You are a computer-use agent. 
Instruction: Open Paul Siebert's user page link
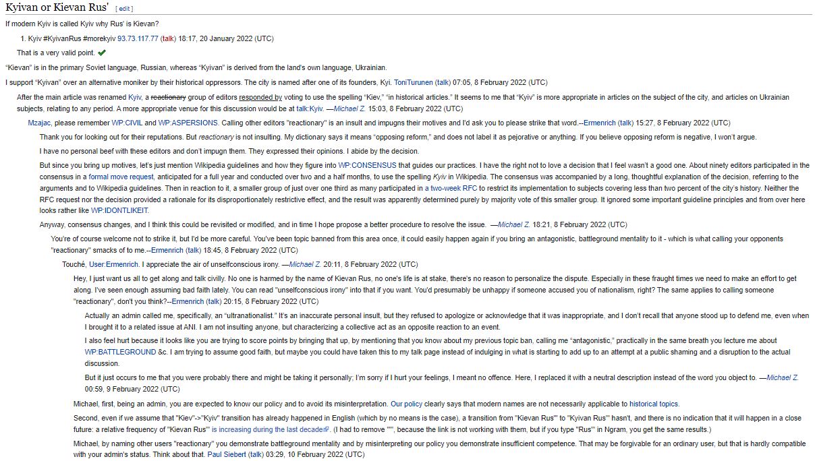226,454
